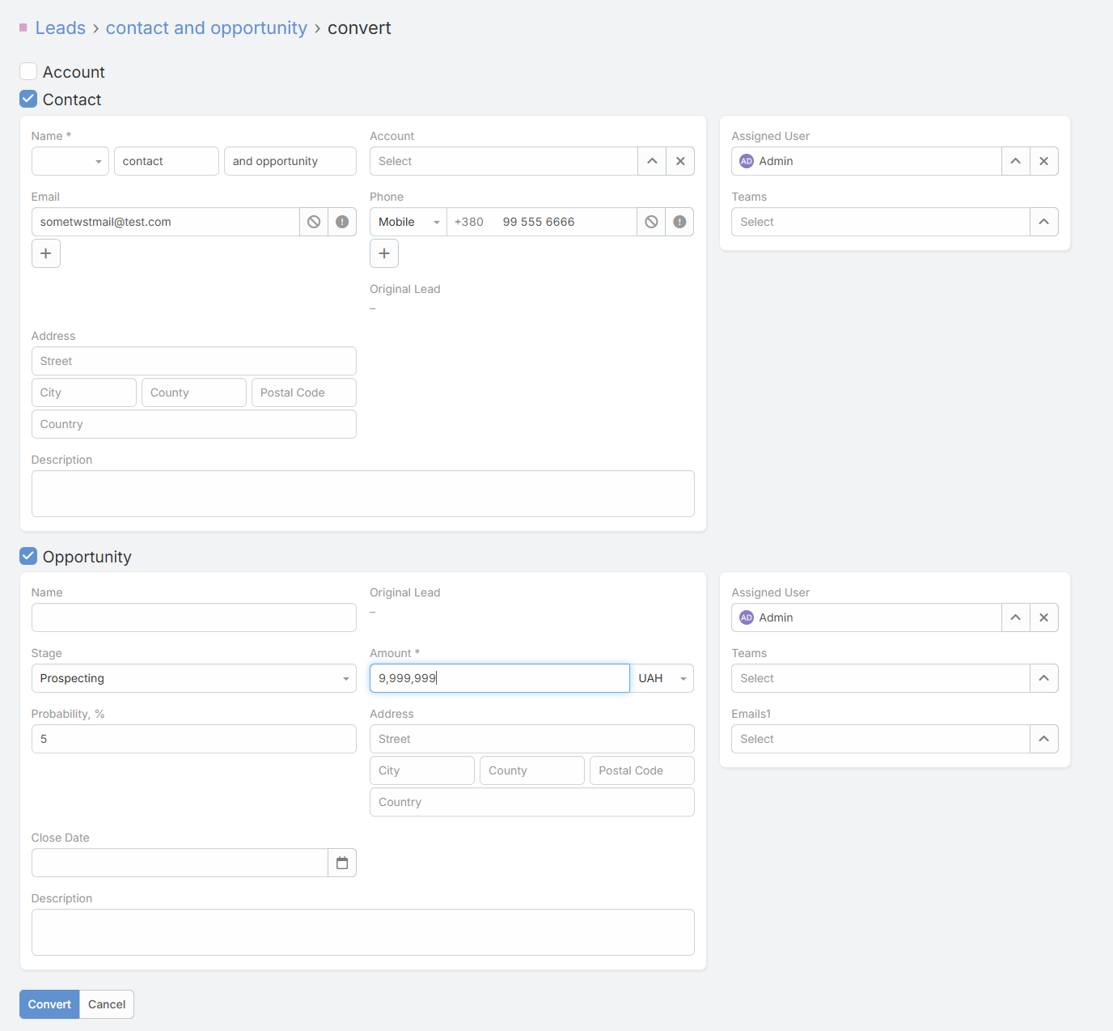Open the UAH currency dropdown
The image size is (1113, 1031).
pos(662,678)
